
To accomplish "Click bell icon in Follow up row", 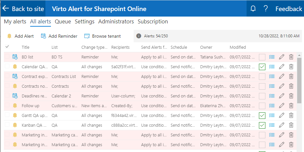I will [x=15, y=106].
